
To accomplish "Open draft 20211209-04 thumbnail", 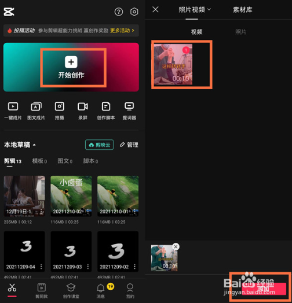I will tap(24, 252).
